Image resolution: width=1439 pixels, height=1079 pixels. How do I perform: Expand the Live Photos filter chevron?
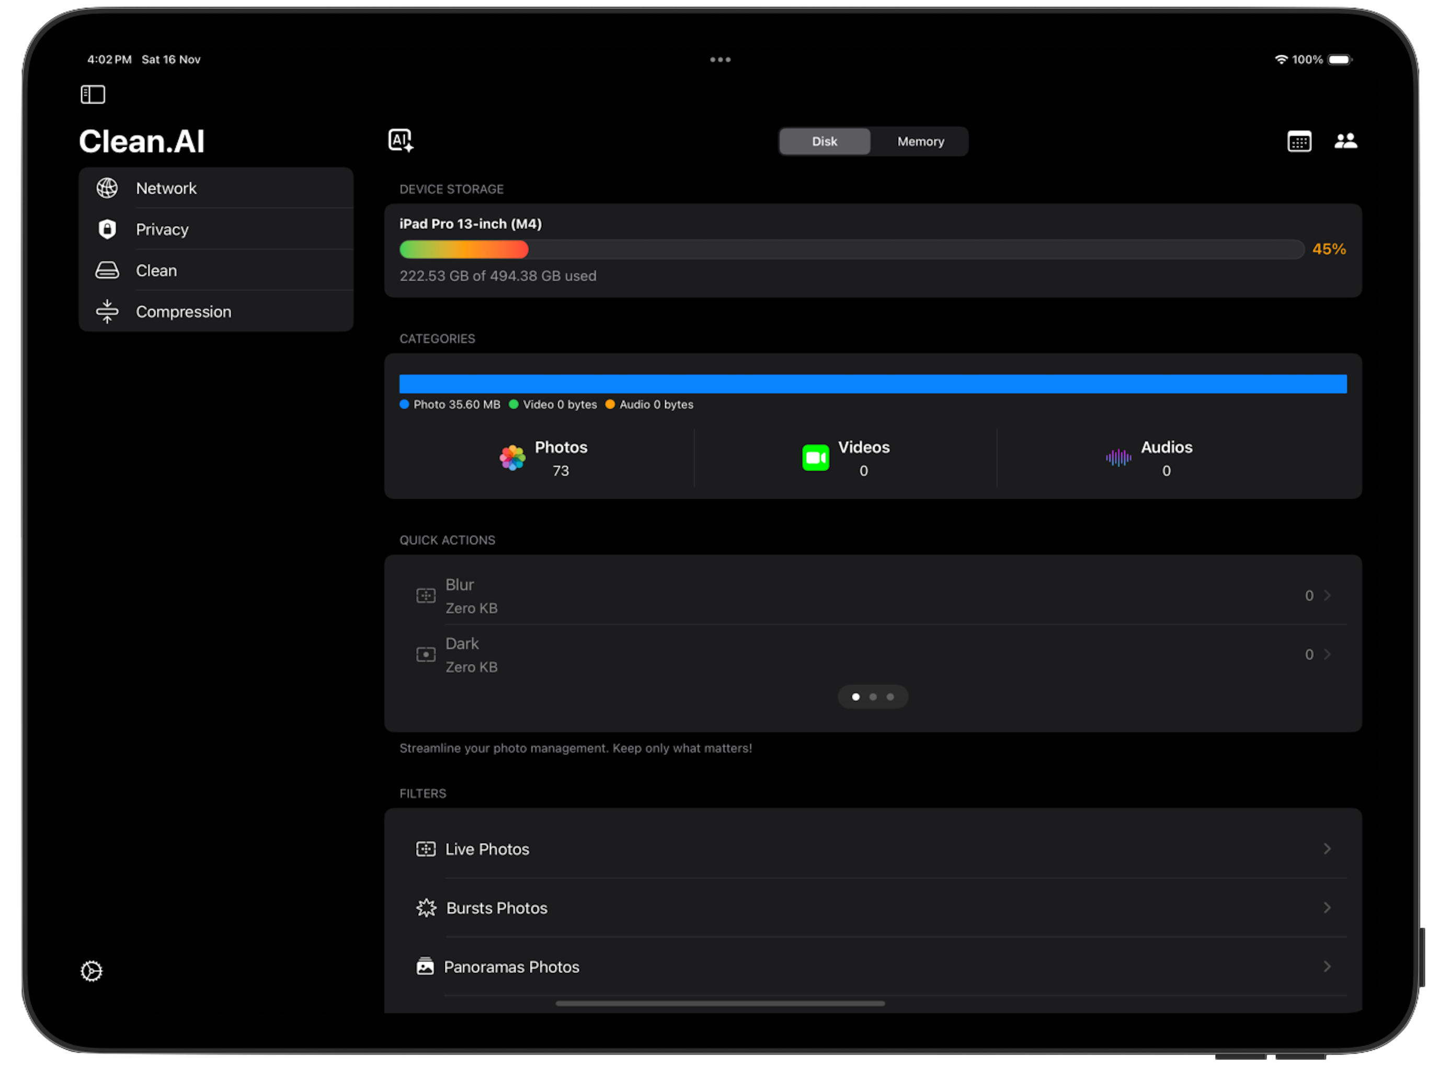(1327, 849)
